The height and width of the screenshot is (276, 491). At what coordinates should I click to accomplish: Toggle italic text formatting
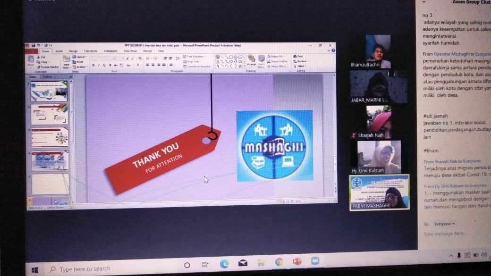click(98, 65)
